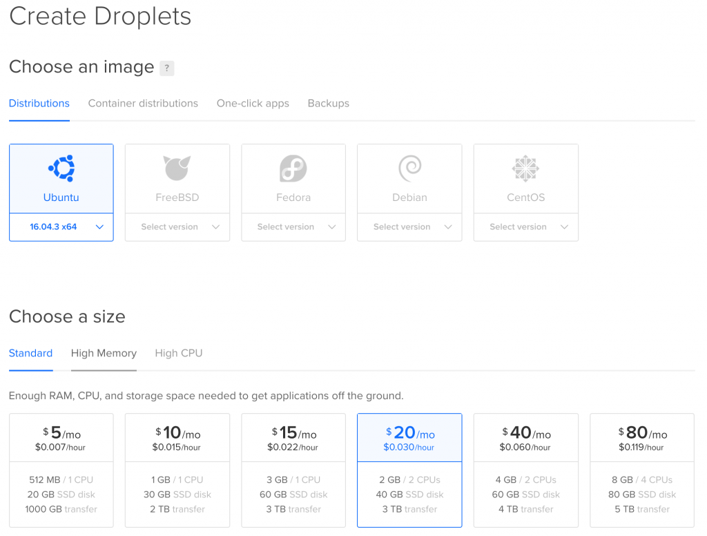Go to the Backups tab
Viewport: 707px width, 536px height.
328,104
